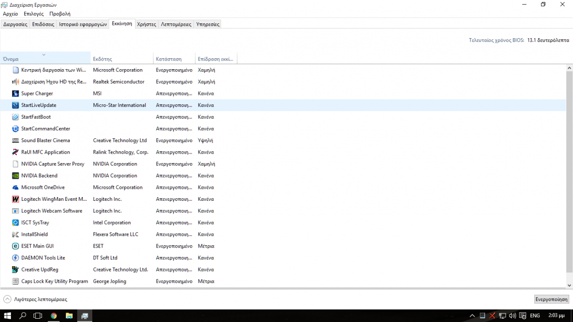Viewport: 573px width, 322px height.
Task: Click the Realtek audio manager row icon
Action: 16,82
